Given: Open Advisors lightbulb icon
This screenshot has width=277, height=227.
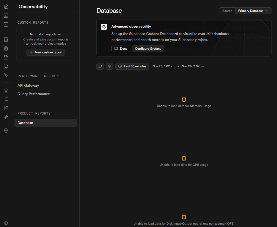Looking at the screenshot, I should pyautogui.click(x=6, y=90).
